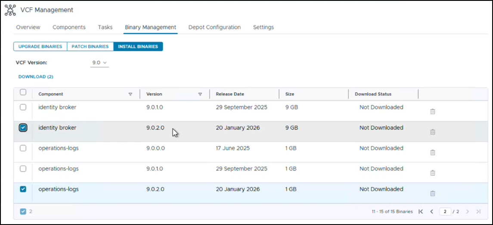The height and width of the screenshot is (225, 493).
Task: Select version 9.0.2.0 of identity broker
Action: coord(155,128)
